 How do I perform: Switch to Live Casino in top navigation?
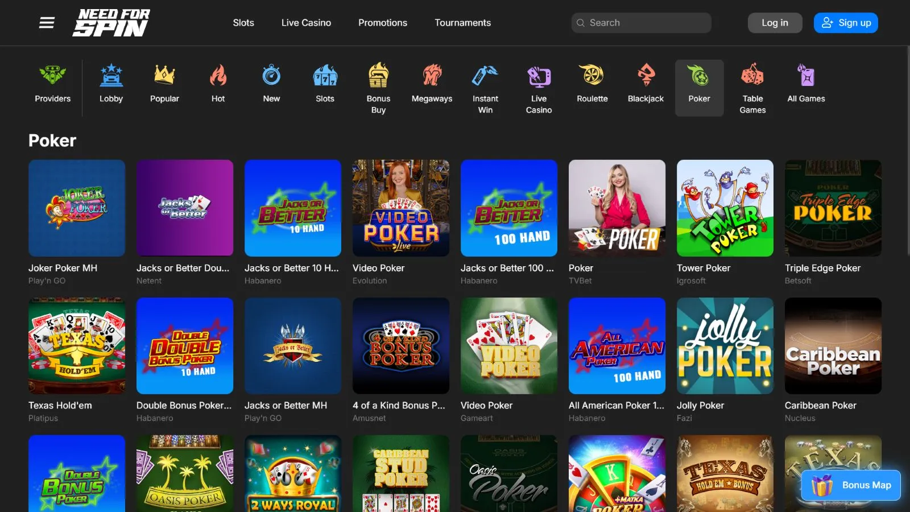[306, 23]
